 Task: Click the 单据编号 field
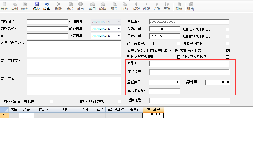tap(189, 22)
